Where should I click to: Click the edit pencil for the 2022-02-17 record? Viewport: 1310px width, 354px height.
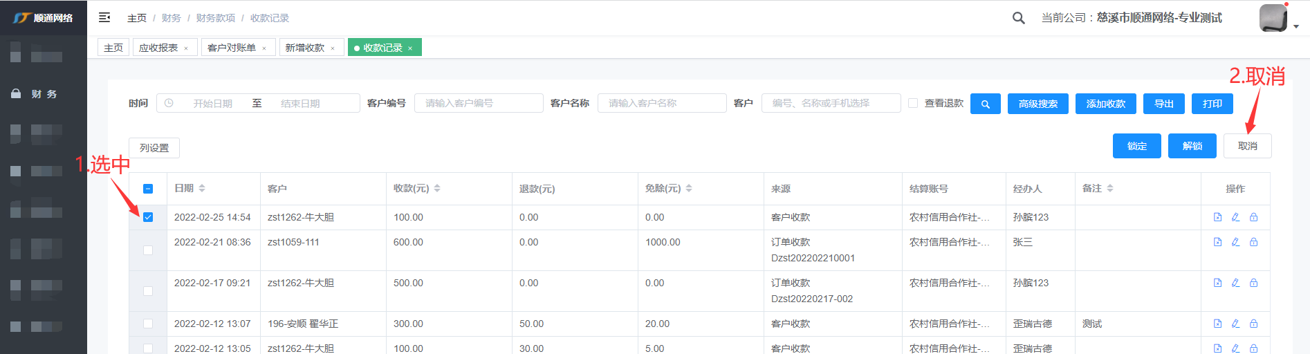point(1235,283)
